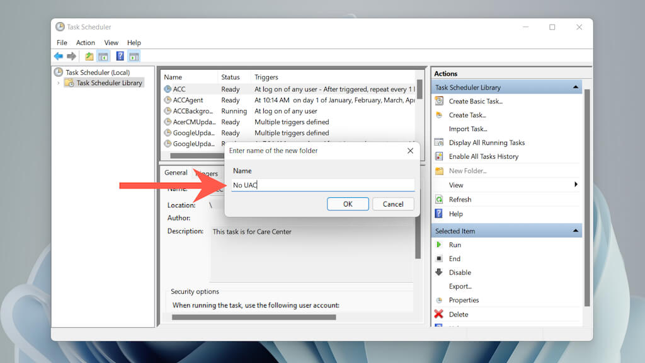
Task: Open the Help menu in menu bar
Action: click(134, 42)
